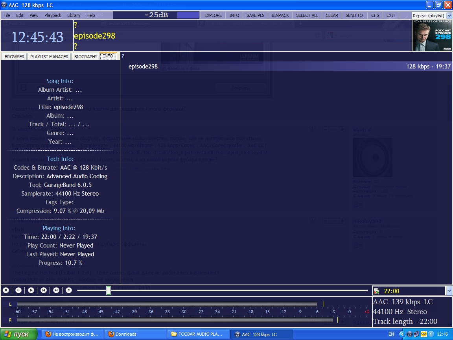This screenshot has width=453, height=340.
Task: Switch to the Playlist Manager tab
Action: [x=49, y=57]
